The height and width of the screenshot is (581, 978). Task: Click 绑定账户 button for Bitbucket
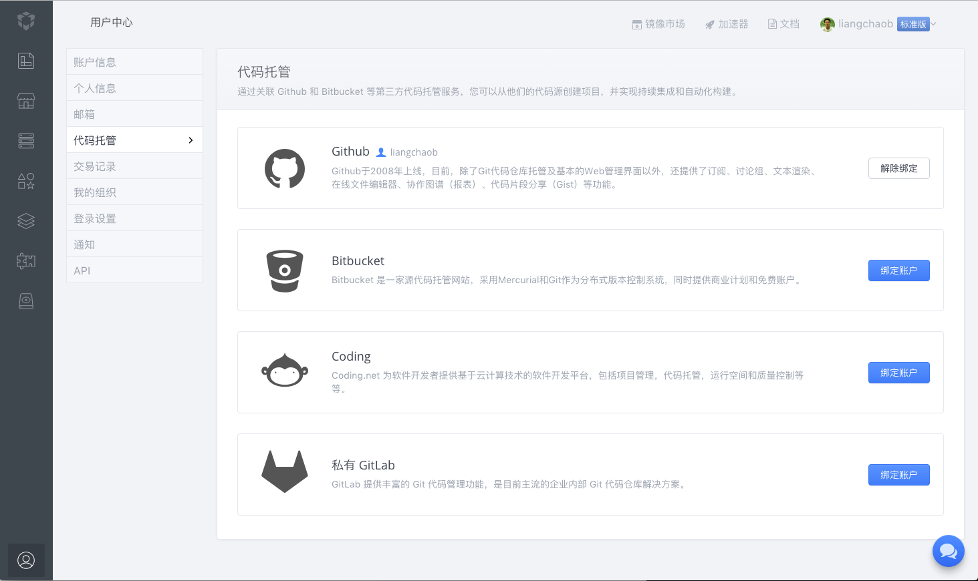[x=899, y=270]
